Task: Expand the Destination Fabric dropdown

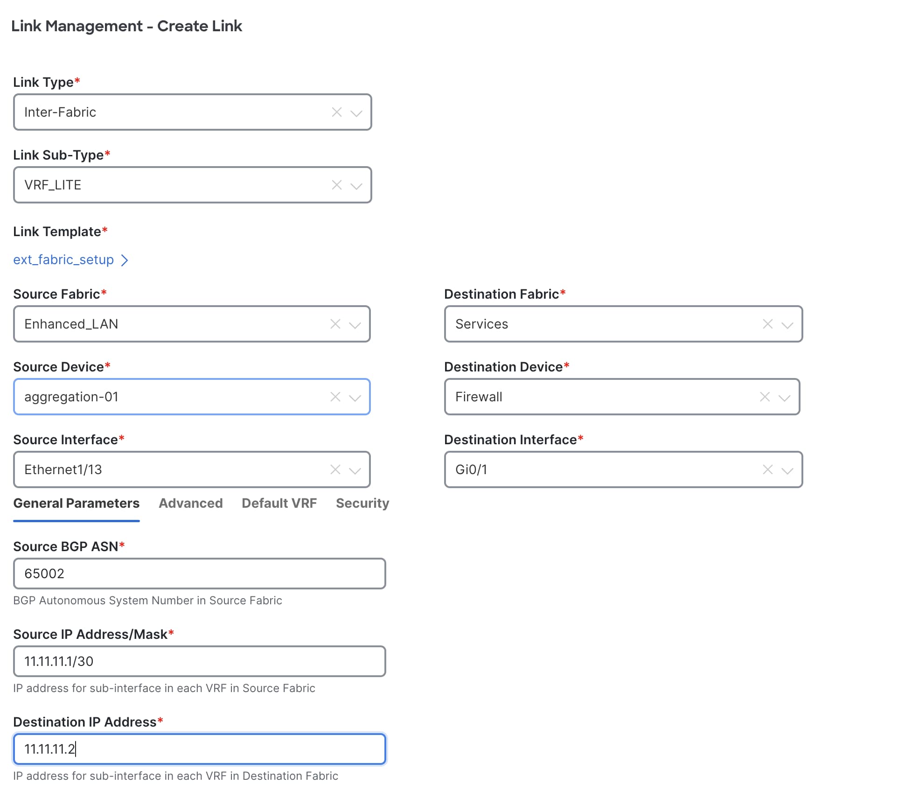Action: click(787, 325)
